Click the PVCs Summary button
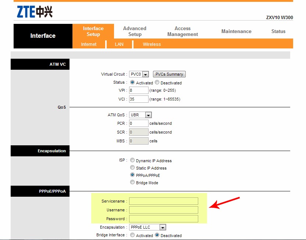This screenshot has height=240, width=306. (169, 74)
